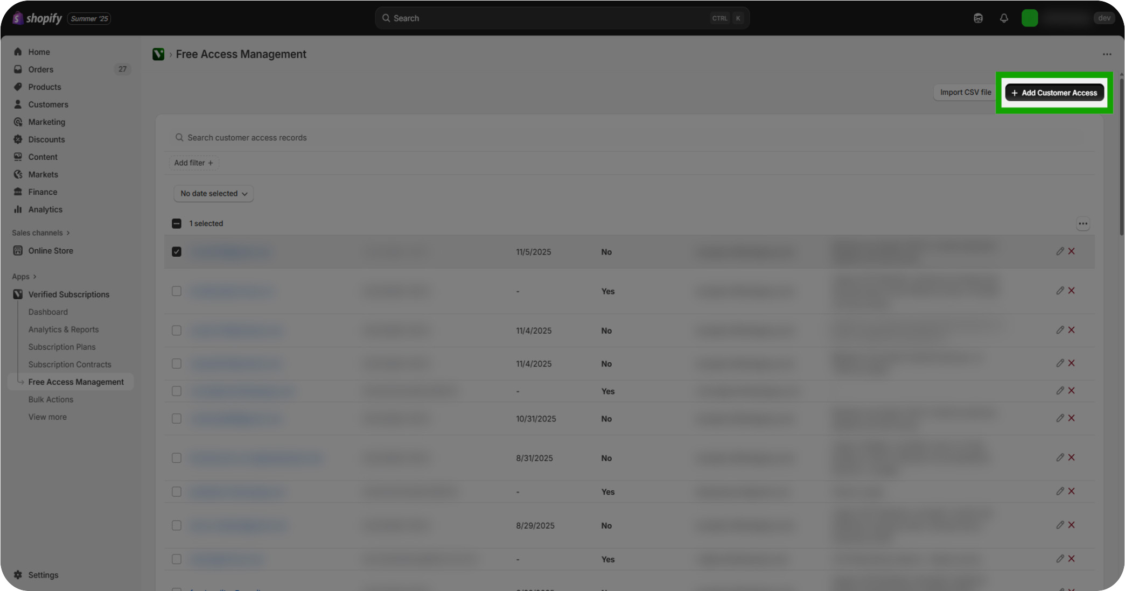Open the Content section in the sidebar
Screen dimensions: 1125x591
click(x=43, y=157)
